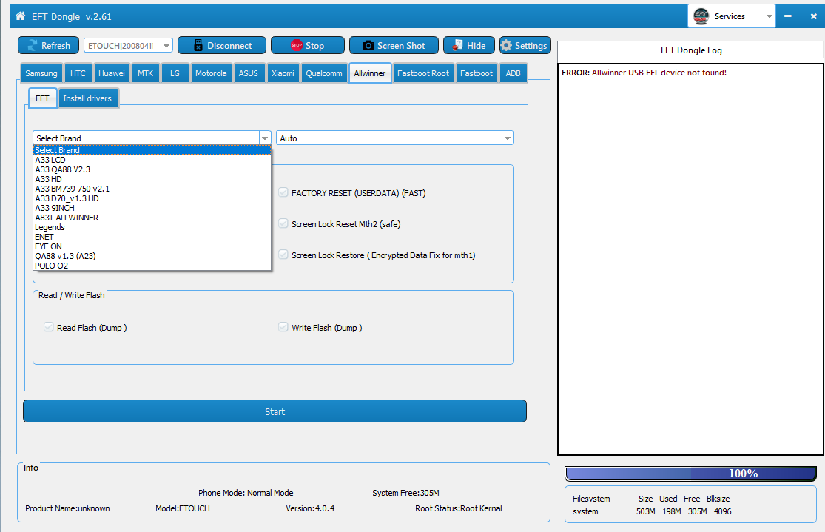This screenshot has width=825, height=532.
Task: Choose A83T ALLWINNER from brand list
Action: click(152, 218)
